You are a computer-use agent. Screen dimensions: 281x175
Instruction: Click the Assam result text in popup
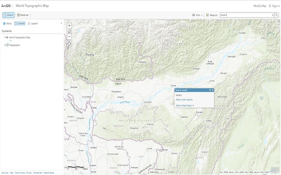tap(179, 95)
